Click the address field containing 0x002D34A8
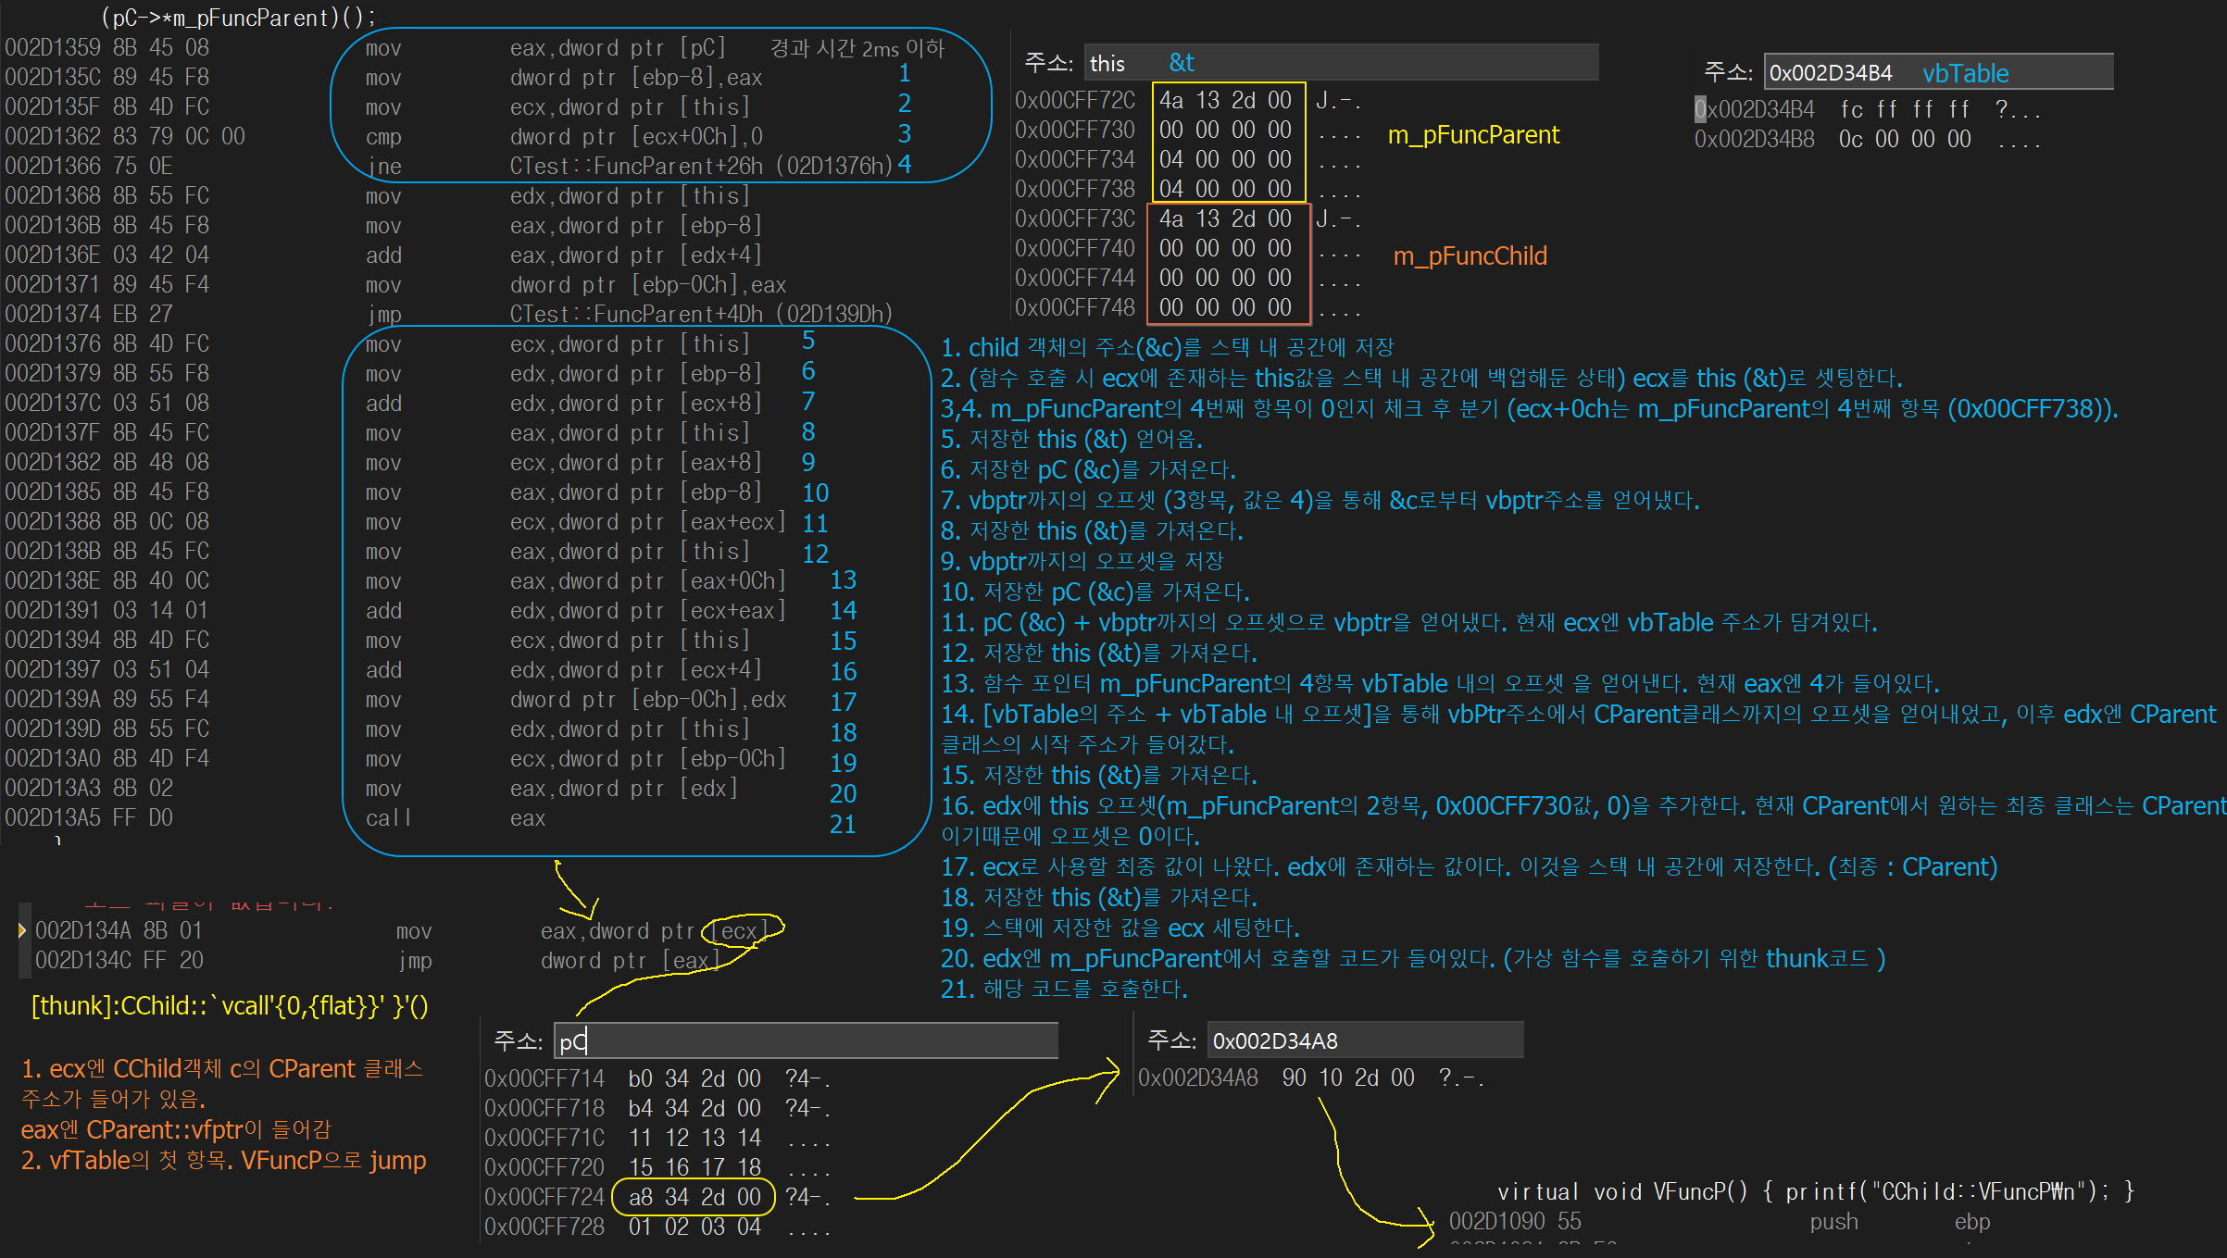Screen dimensions: 2227x1258 coord(1366,1040)
